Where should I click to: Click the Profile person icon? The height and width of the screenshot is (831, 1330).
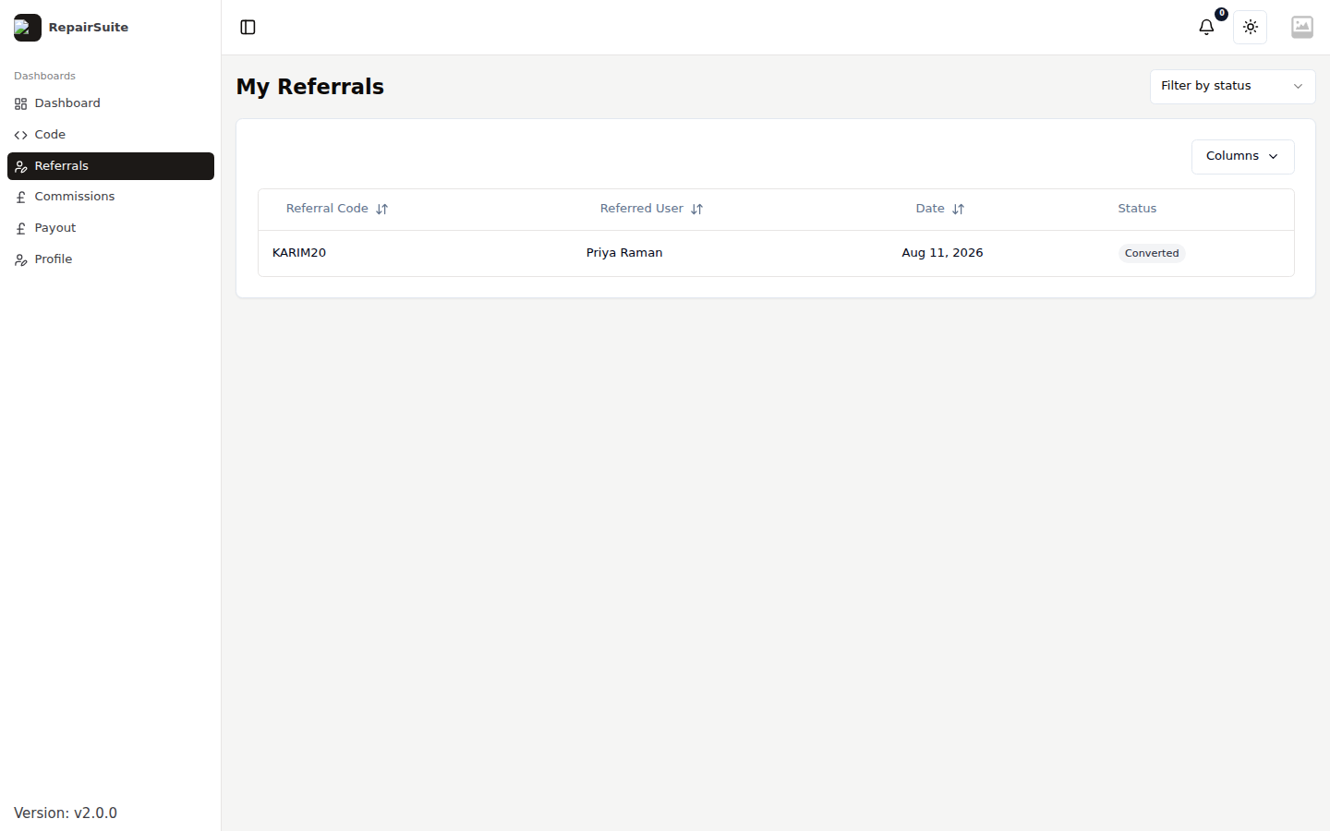(x=20, y=260)
